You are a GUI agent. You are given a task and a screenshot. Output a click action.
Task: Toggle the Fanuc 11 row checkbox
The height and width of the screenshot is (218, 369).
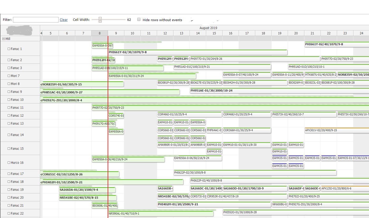9,108
